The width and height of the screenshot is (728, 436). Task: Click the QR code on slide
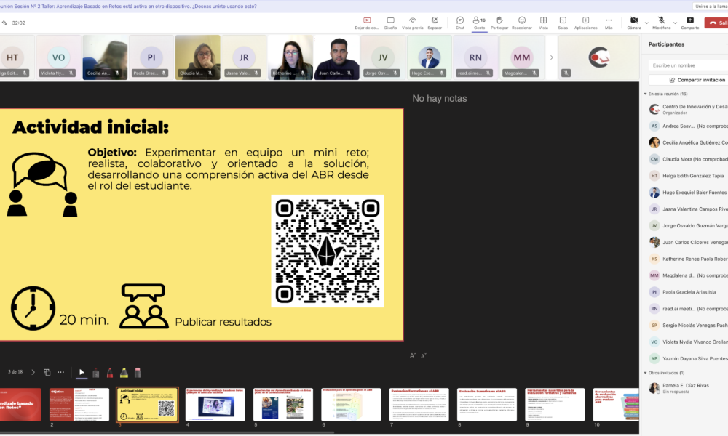328,251
